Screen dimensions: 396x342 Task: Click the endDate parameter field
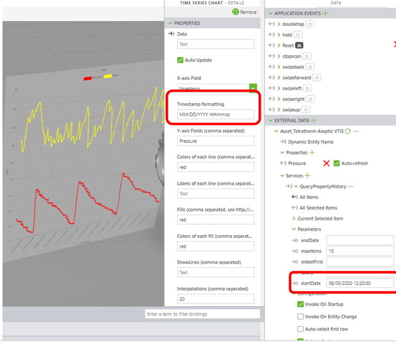360,240
